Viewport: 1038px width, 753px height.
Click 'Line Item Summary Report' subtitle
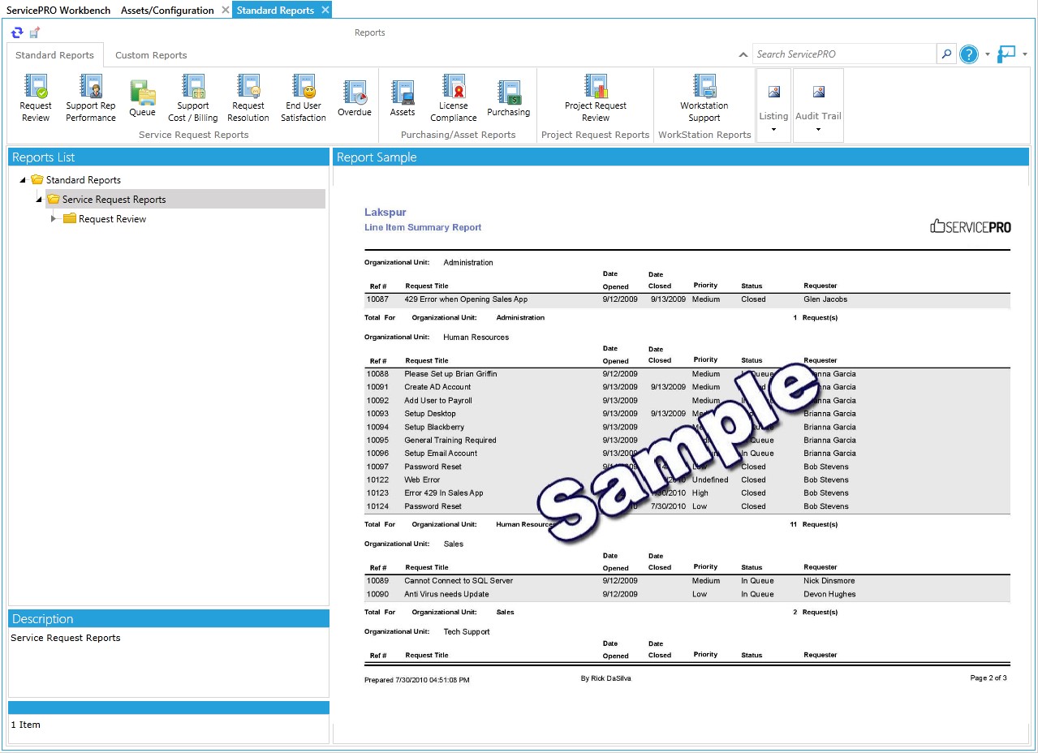pyautogui.click(x=423, y=228)
